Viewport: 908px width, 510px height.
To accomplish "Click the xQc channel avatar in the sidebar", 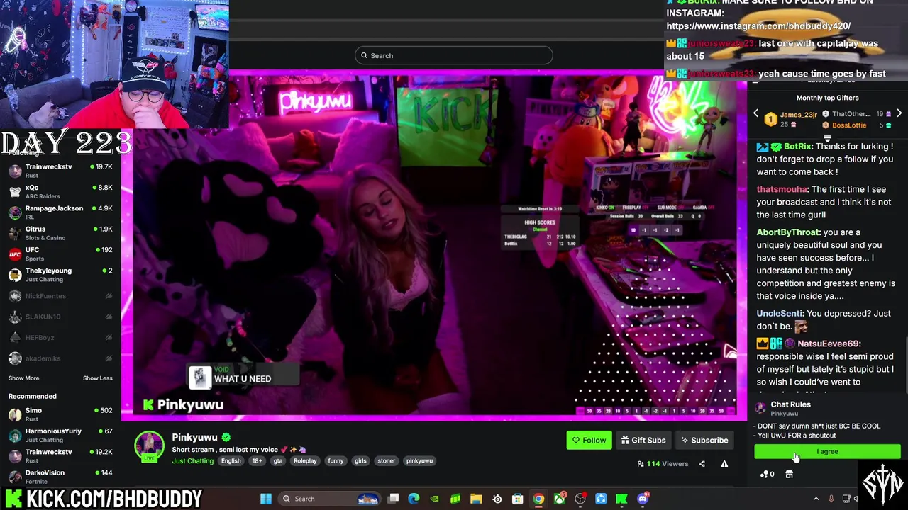I will 15,192.
